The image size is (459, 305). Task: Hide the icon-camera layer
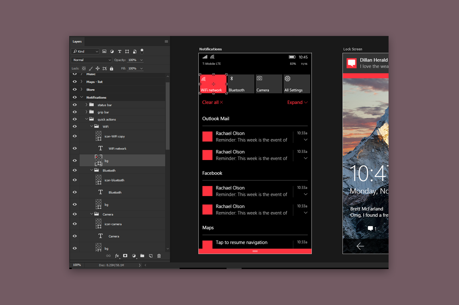point(75,224)
